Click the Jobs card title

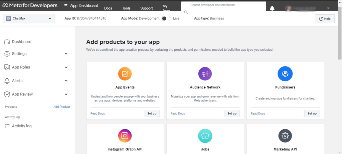(205, 149)
